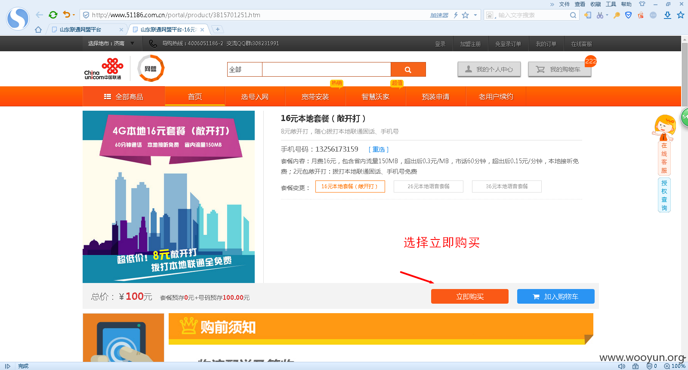Open the address bar dropdown arrow
688x370 pixels.
[475, 15]
